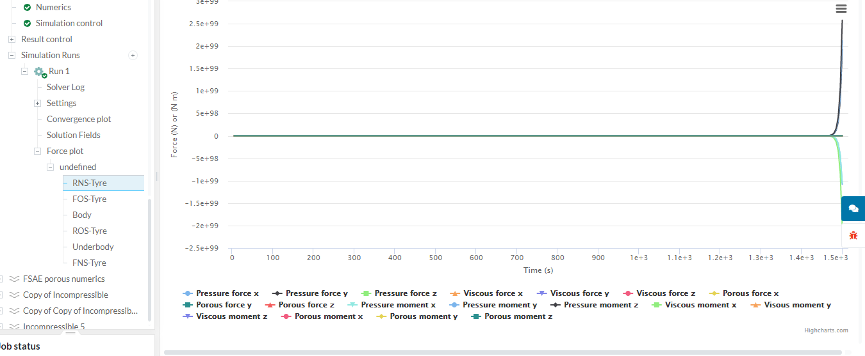Click the FSAE porous numerics simulation icon
The height and width of the screenshot is (356, 865).
14,279
